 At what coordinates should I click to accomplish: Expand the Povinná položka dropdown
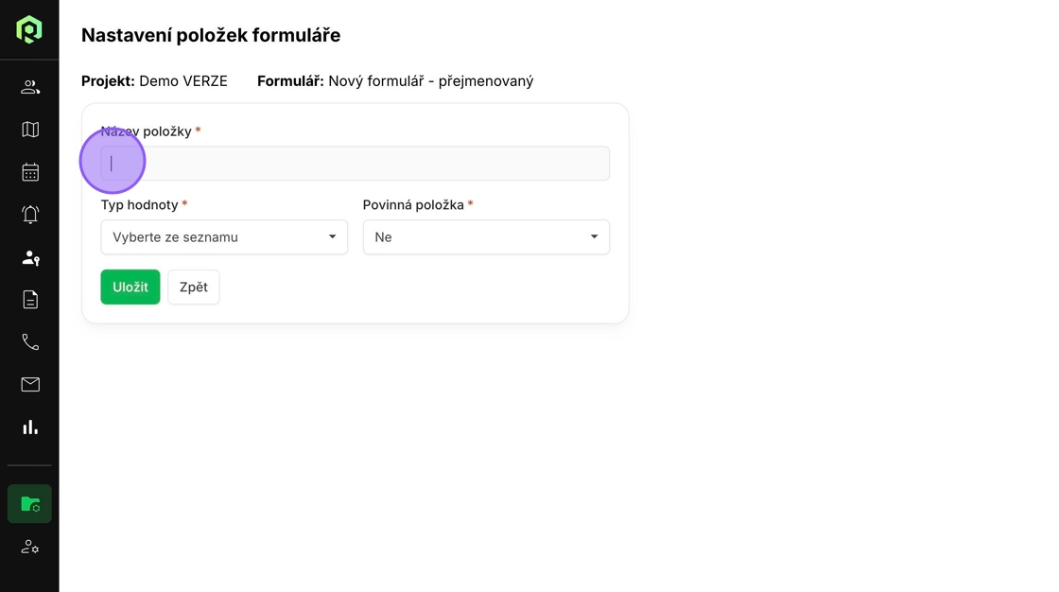point(486,237)
